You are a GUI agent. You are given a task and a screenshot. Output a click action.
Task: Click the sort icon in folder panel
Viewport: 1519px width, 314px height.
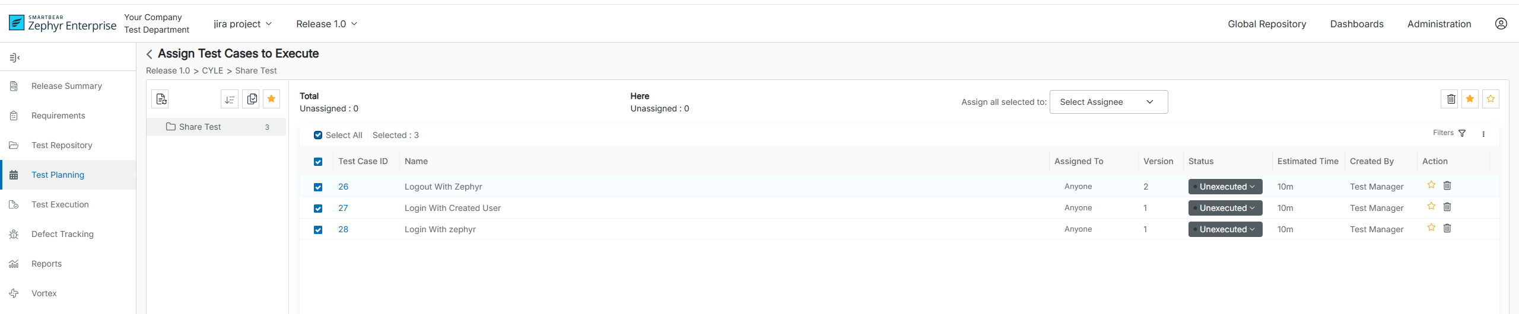coord(230,100)
